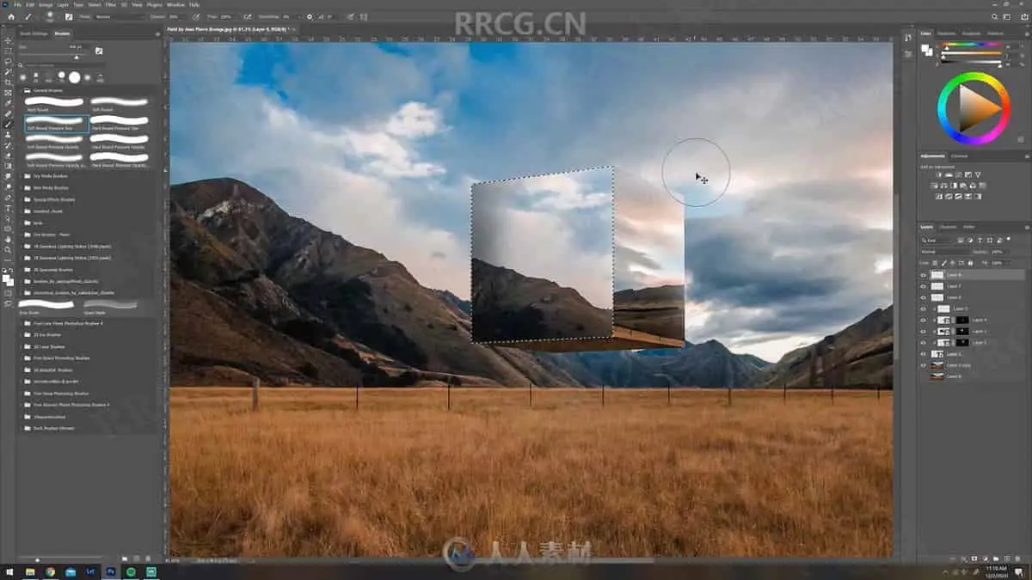Open the Filter menu
The width and height of the screenshot is (1032, 580).
(110, 4)
